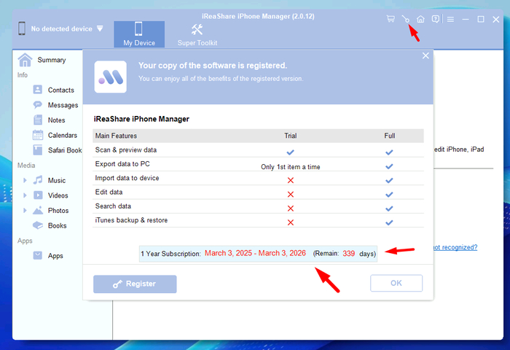Switch to the Super Toolkit tab

(197, 34)
